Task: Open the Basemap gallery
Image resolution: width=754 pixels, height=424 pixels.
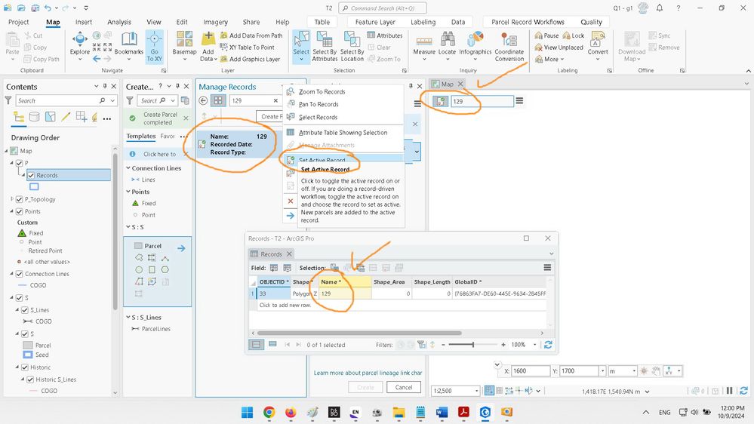Action: pyautogui.click(x=185, y=46)
